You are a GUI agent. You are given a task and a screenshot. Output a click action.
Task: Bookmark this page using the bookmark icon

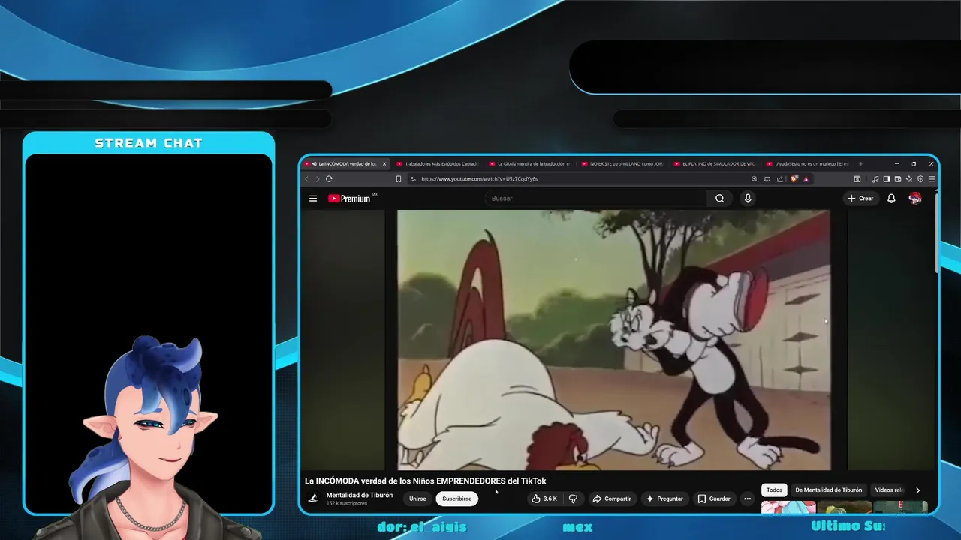[x=399, y=179]
